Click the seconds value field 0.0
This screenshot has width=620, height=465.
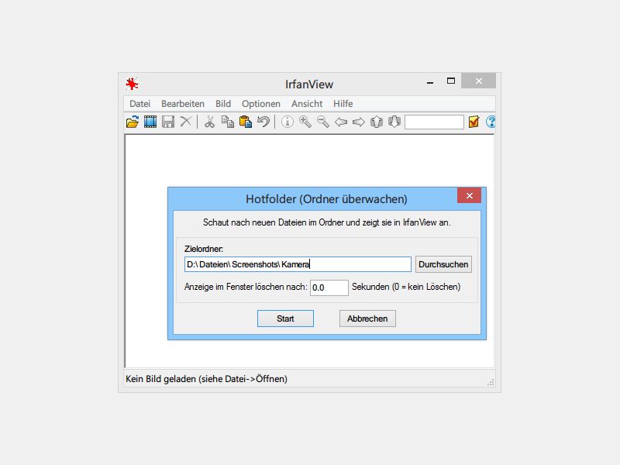click(x=329, y=288)
